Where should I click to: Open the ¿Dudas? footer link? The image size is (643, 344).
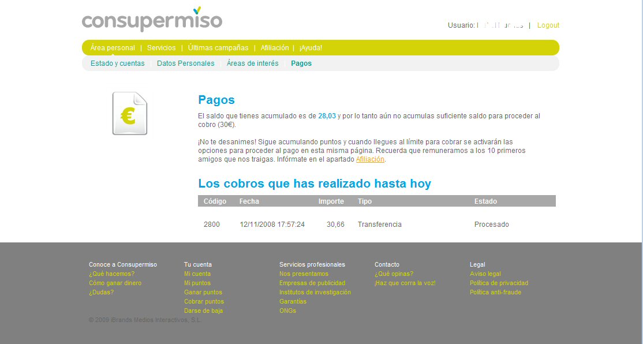[x=101, y=292]
